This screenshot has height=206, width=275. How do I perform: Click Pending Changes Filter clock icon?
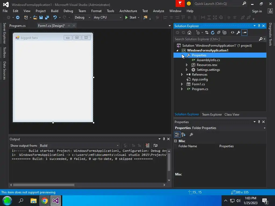198,32
